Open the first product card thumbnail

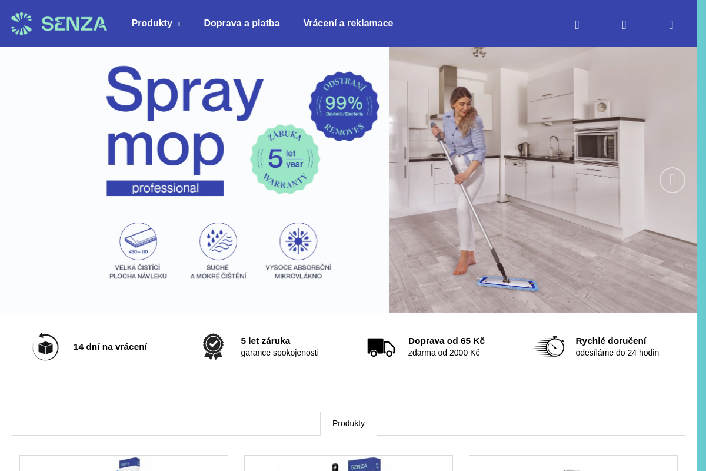[124, 463]
